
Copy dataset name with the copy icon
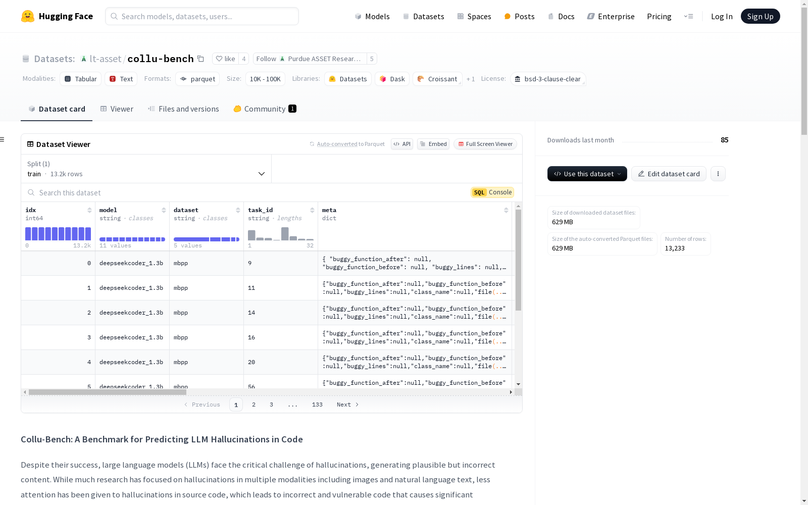pos(200,59)
